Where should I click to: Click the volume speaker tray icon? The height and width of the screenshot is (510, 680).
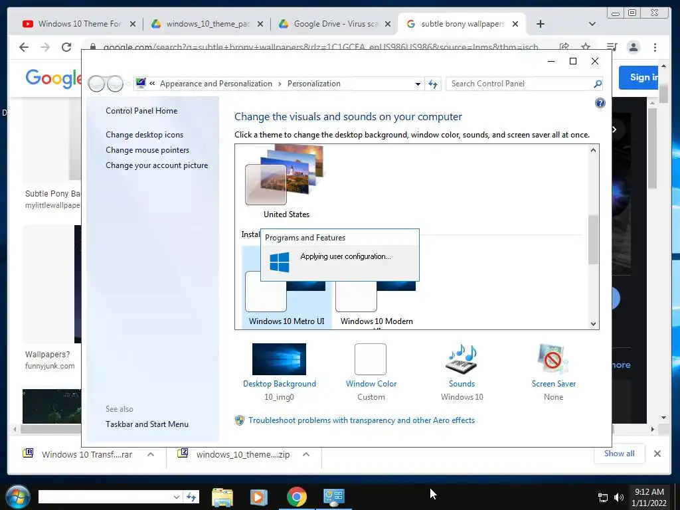(619, 497)
